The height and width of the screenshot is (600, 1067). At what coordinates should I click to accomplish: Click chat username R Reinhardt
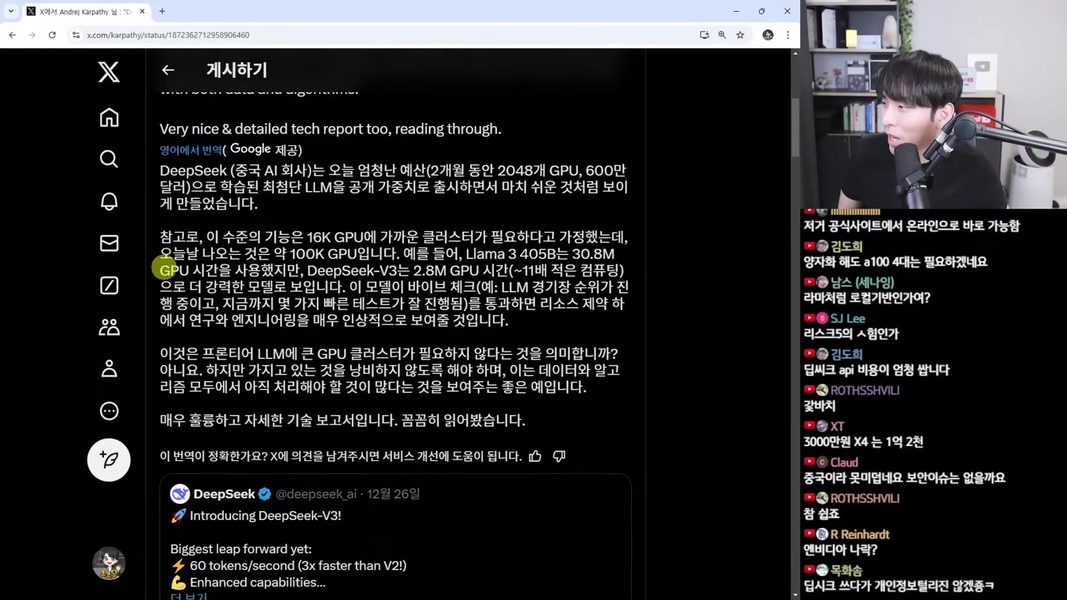[x=860, y=534]
